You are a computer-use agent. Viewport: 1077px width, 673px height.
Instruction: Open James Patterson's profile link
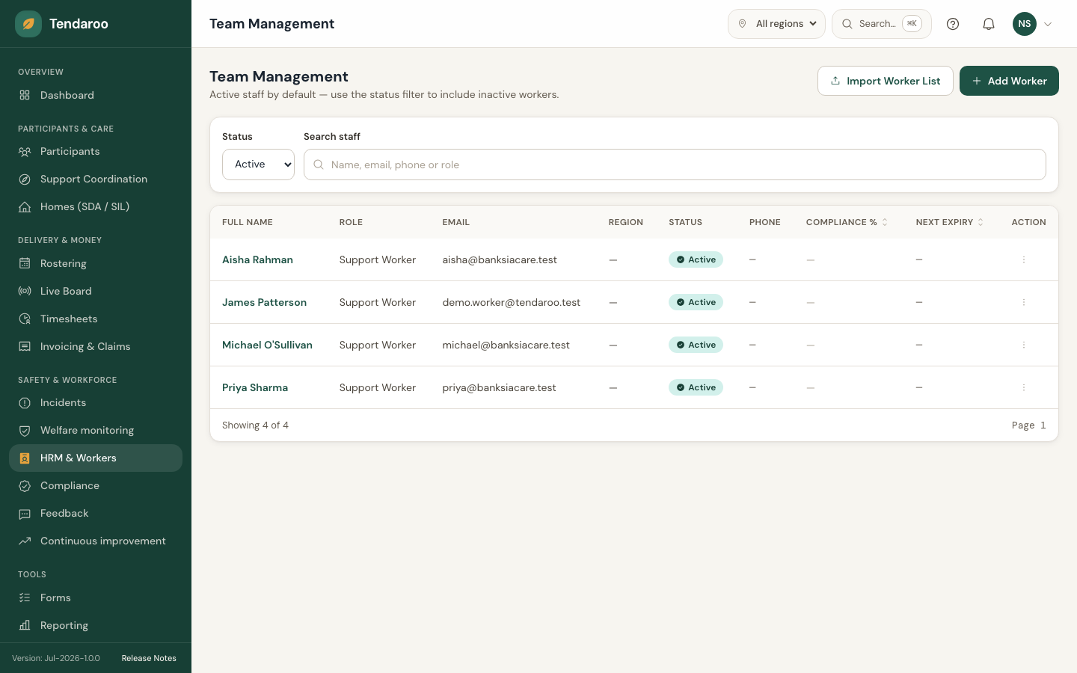264,302
